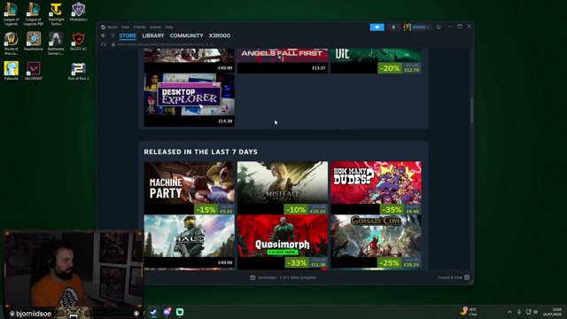Open Halo game tile
This screenshot has height=319, width=567.
click(x=189, y=241)
